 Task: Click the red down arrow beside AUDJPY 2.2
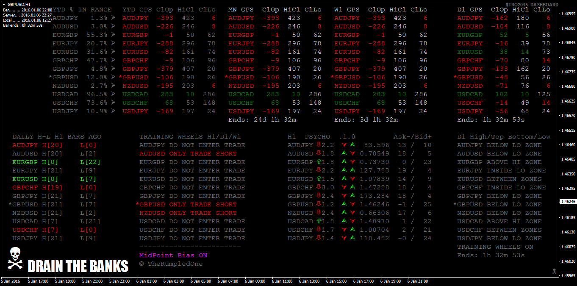319,145
